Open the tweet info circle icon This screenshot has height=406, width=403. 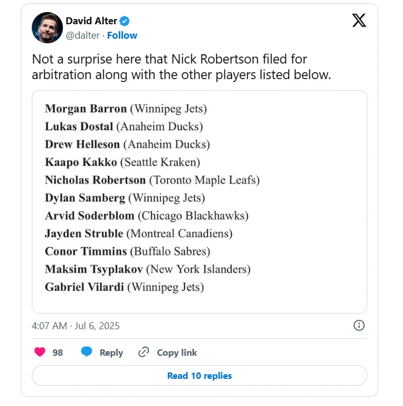[x=359, y=326]
